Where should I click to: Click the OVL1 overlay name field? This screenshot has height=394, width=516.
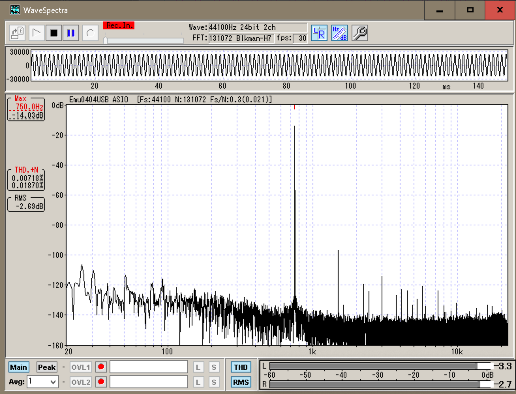click(149, 367)
